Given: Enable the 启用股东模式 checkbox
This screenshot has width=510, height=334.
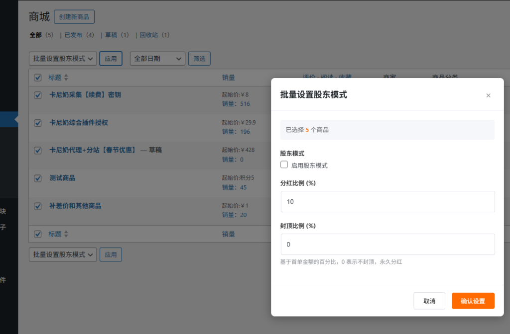Looking at the screenshot, I should click(x=284, y=165).
